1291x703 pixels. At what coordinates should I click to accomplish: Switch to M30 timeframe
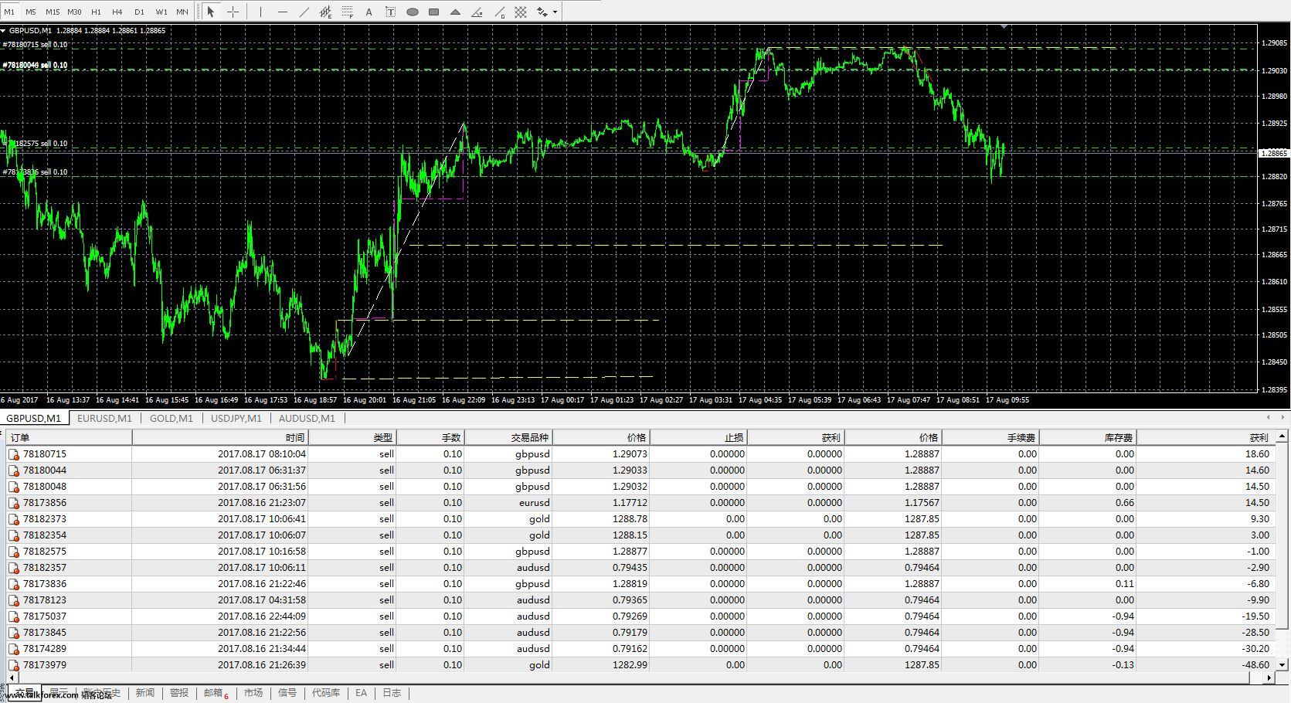[74, 12]
